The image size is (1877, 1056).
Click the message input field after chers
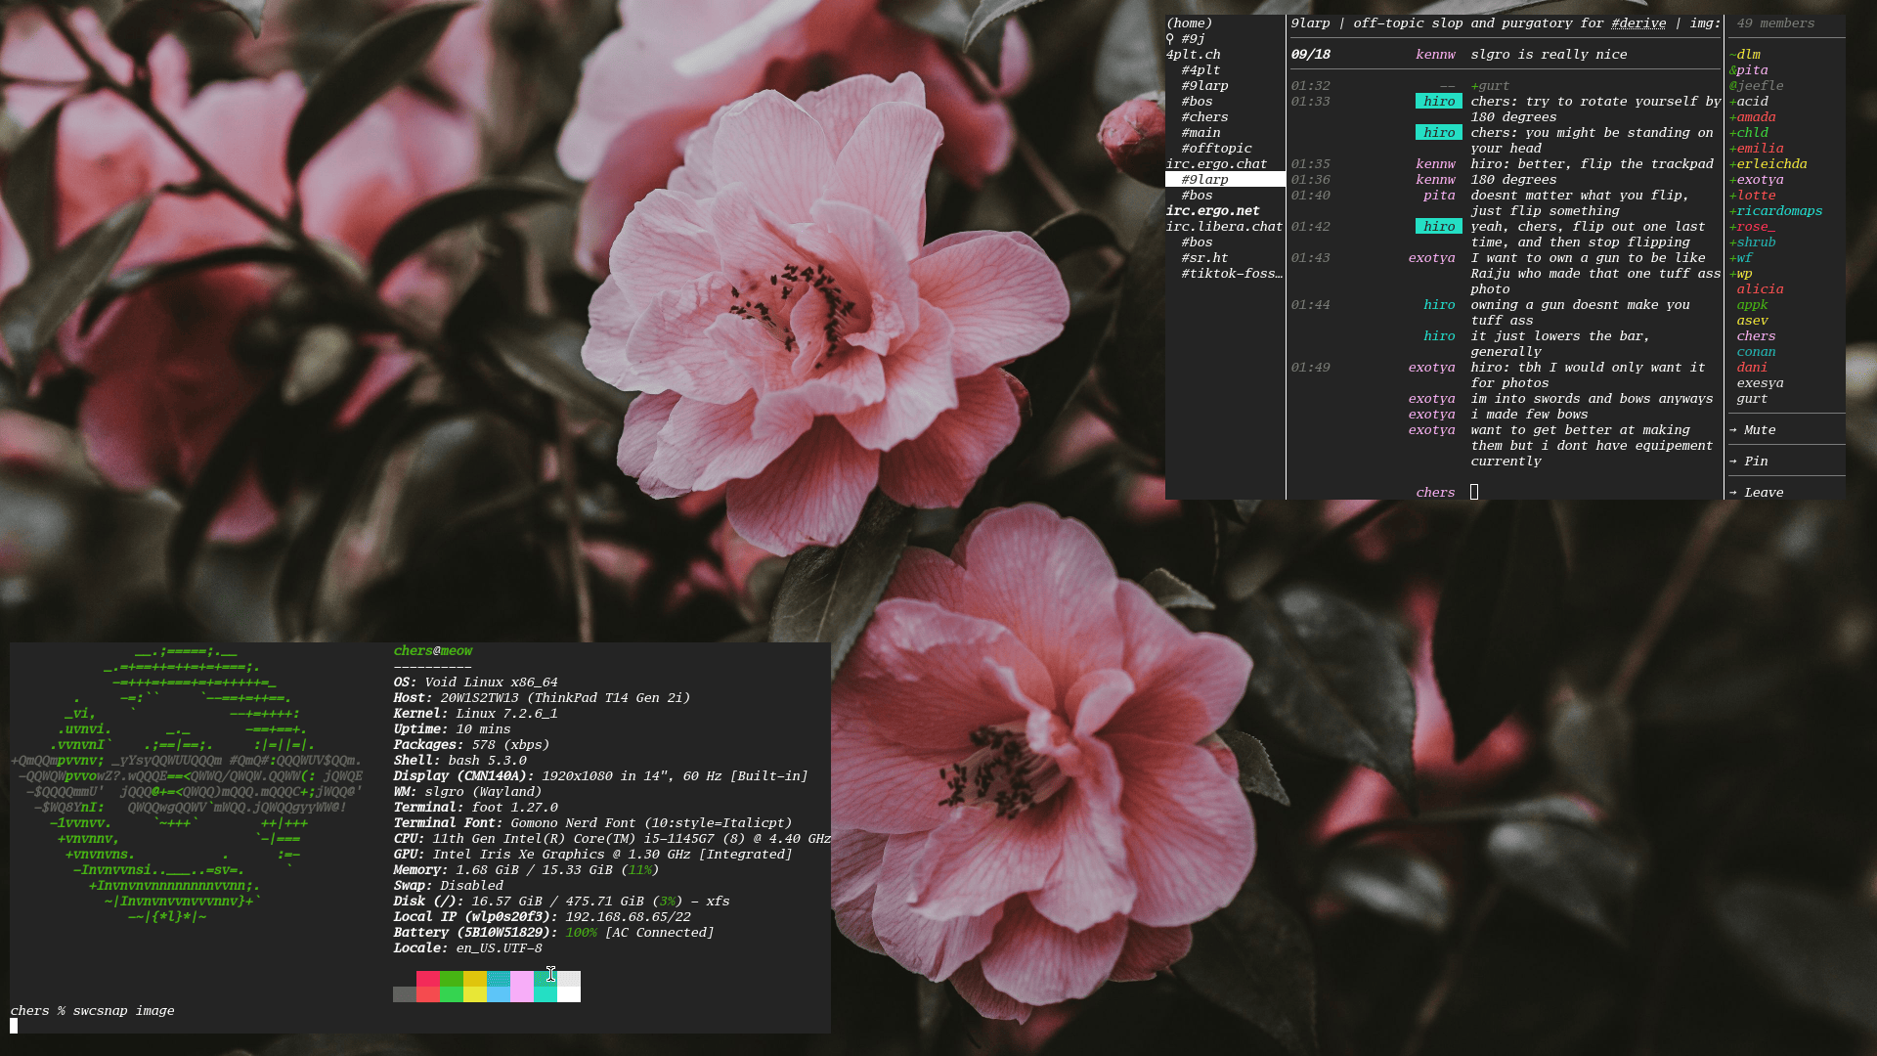1593,493
